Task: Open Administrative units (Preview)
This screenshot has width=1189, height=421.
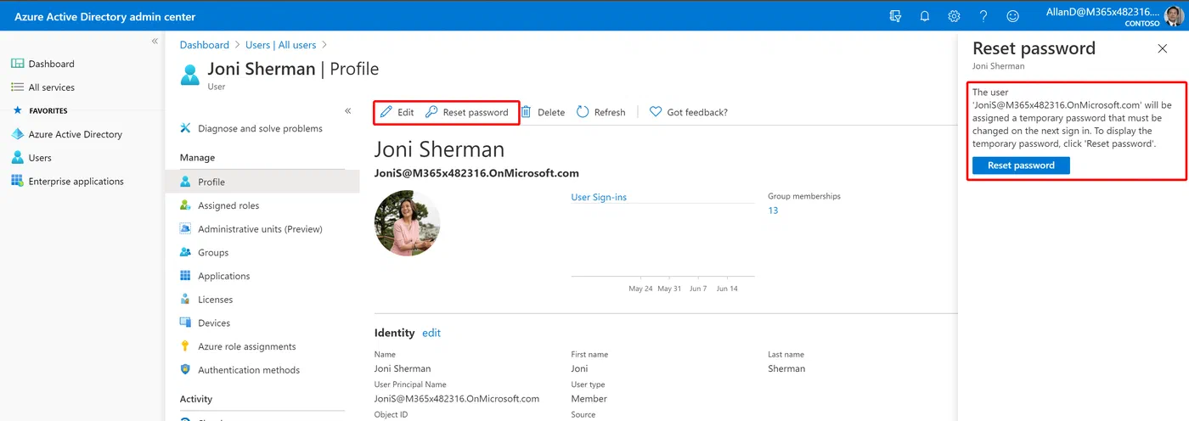Action: (251, 229)
